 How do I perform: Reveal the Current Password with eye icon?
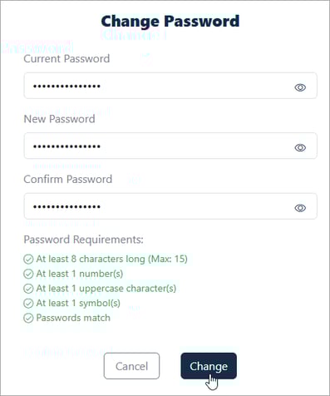(x=300, y=87)
